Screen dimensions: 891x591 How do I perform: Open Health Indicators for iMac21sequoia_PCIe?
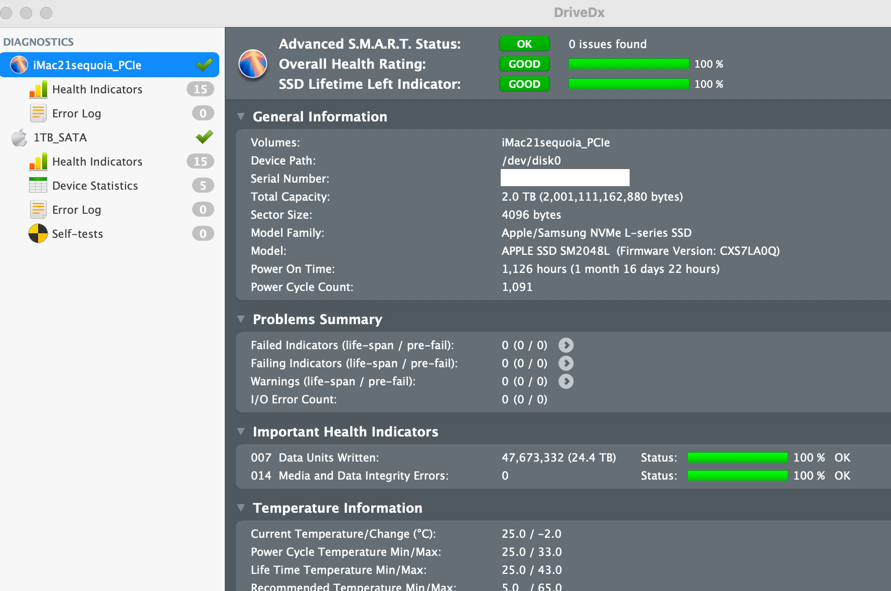coord(97,89)
